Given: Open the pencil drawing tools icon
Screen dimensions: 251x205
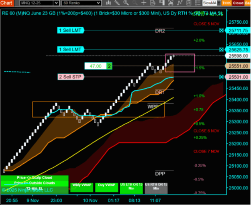Looking at the screenshot, I should 117,3.
